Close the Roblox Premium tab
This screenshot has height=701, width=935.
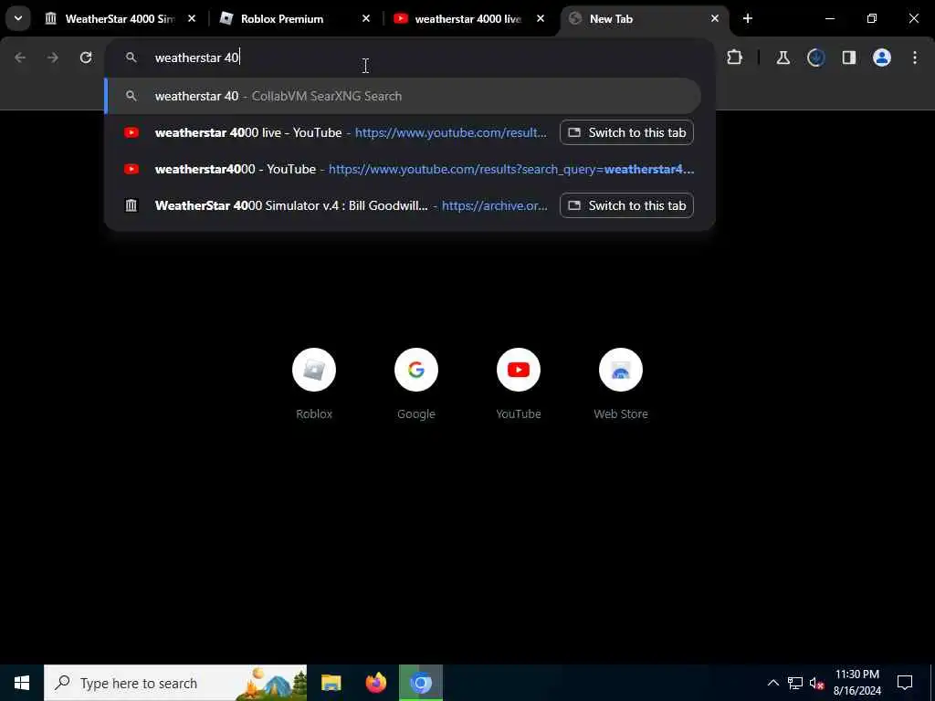pos(366,19)
